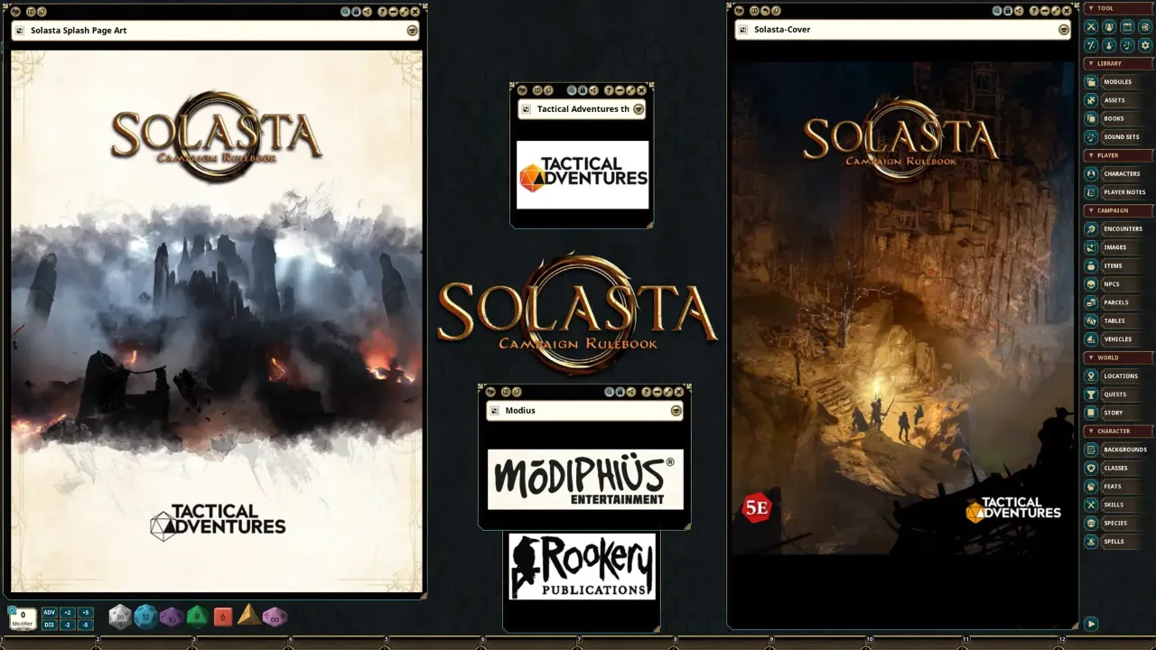Toggle the -5 modifier button
Viewport: 1156px width, 650px height.
point(86,625)
